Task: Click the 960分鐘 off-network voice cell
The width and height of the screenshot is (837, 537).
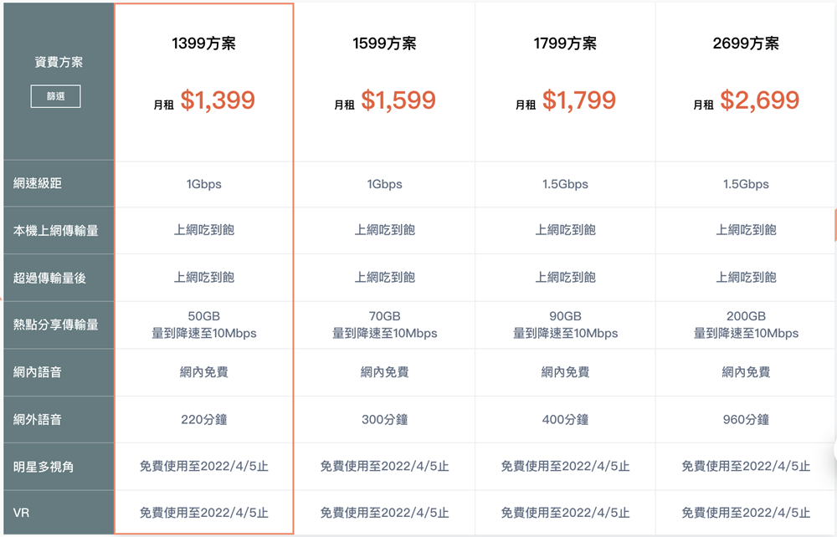Action: pyautogui.click(x=746, y=419)
